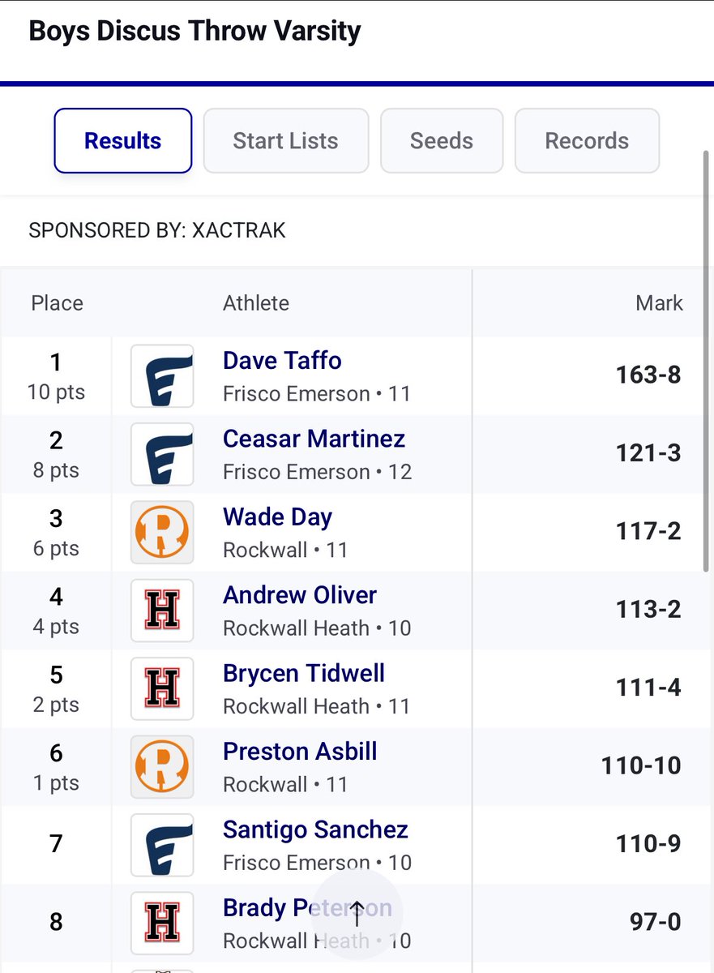Image resolution: width=714 pixels, height=973 pixels.
Task: Open Brycen Tidwell's Rockwall Heath logo
Action: (x=162, y=689)
